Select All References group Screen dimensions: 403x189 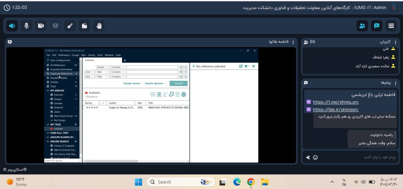(x=62, y=65)
